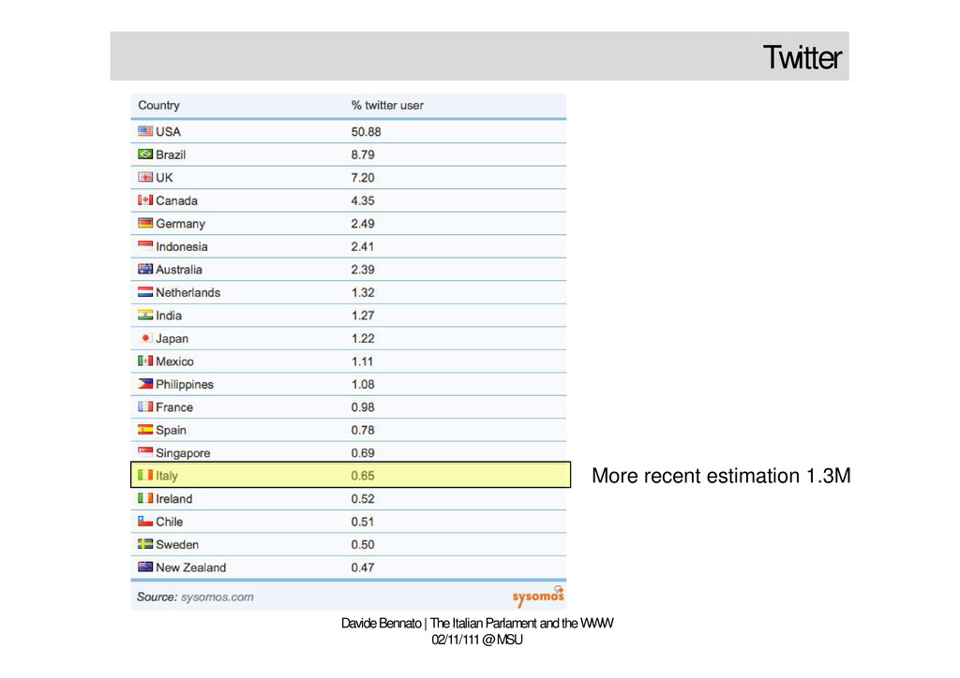
Task: Select the Canada country name
Action: coord(177,200)
